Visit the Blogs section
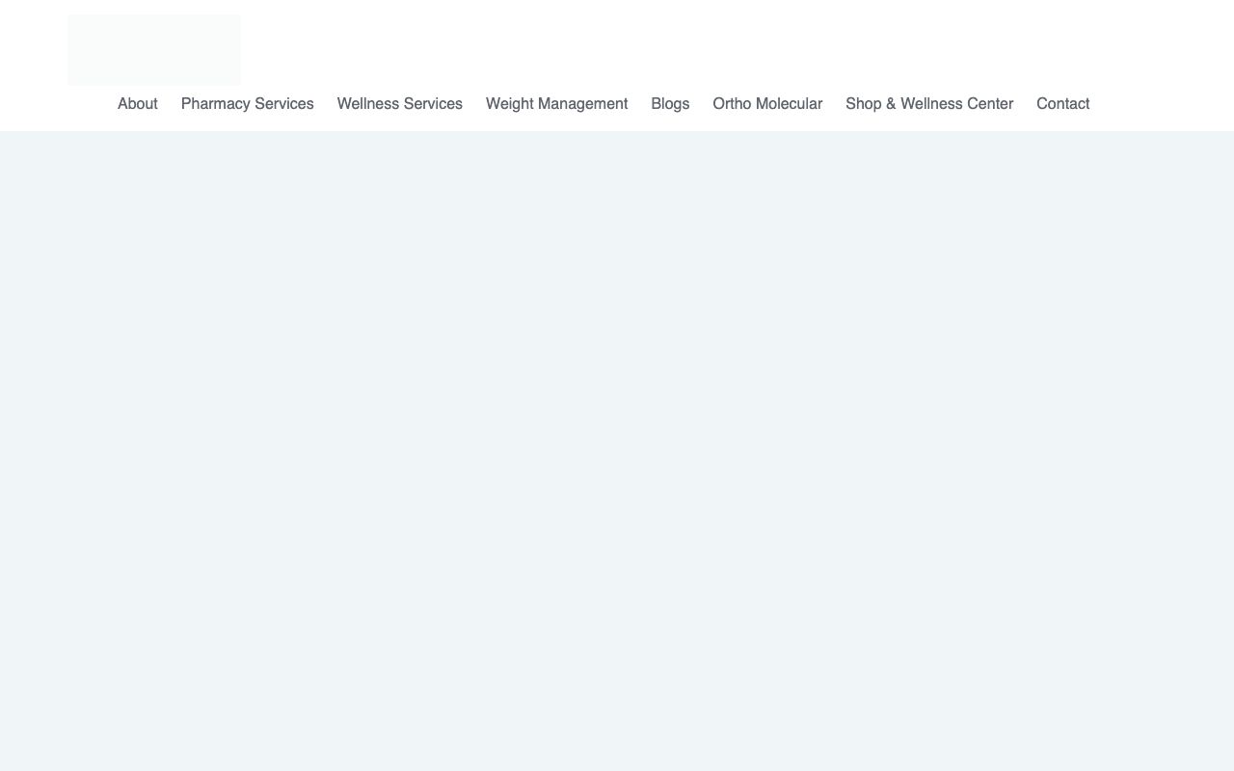 (x=670, y=103)
